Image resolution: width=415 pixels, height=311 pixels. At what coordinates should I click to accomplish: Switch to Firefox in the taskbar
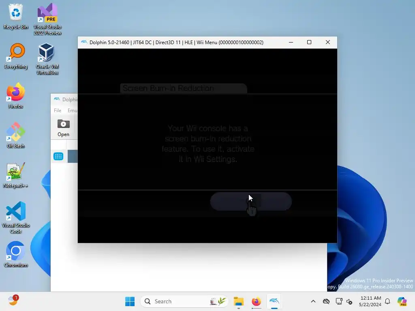(256, 301)
